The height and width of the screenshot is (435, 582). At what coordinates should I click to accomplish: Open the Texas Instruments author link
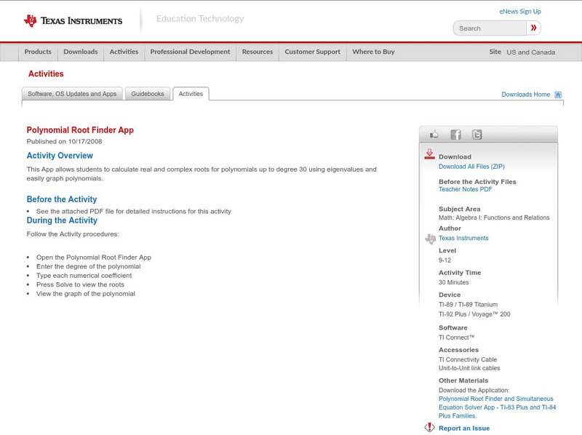463,238
